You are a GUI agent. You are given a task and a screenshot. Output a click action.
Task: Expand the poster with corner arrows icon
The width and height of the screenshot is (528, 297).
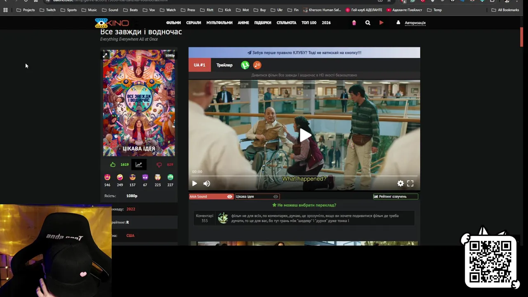pyautogui.click(x=105, y=55)
